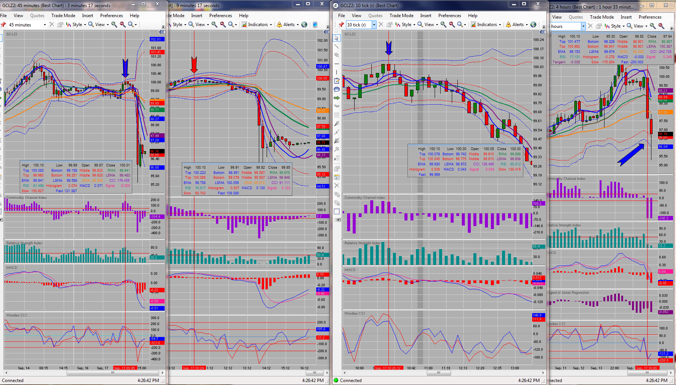Open Alerts dropdown in 10 tick window
This screenshot has height=385, width=676.
(517, 25)
